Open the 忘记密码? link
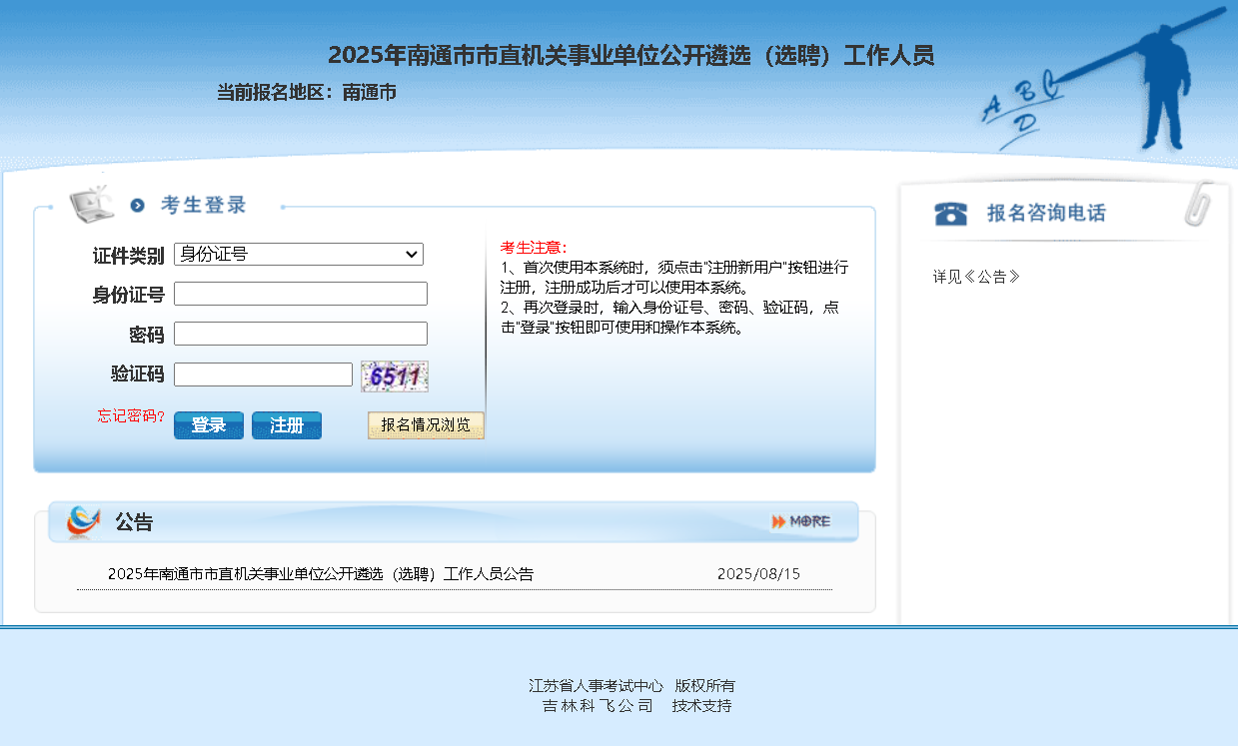The image size is (1238, 746). coord(131,416)
